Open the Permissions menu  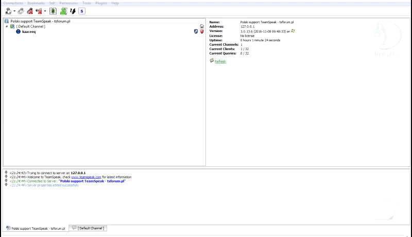(68, 3)
